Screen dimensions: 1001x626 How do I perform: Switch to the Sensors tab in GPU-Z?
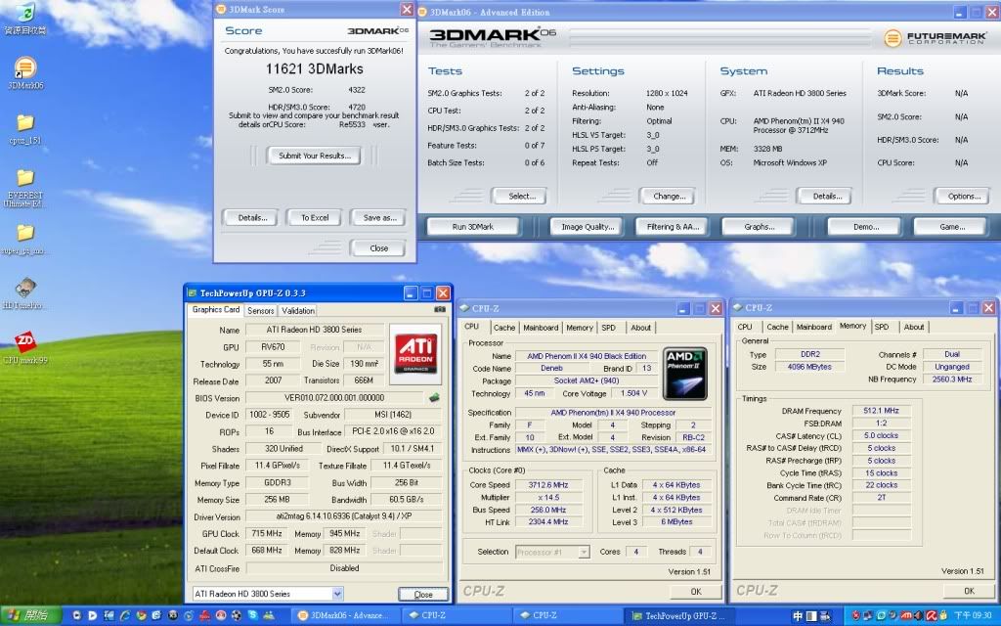260,310
